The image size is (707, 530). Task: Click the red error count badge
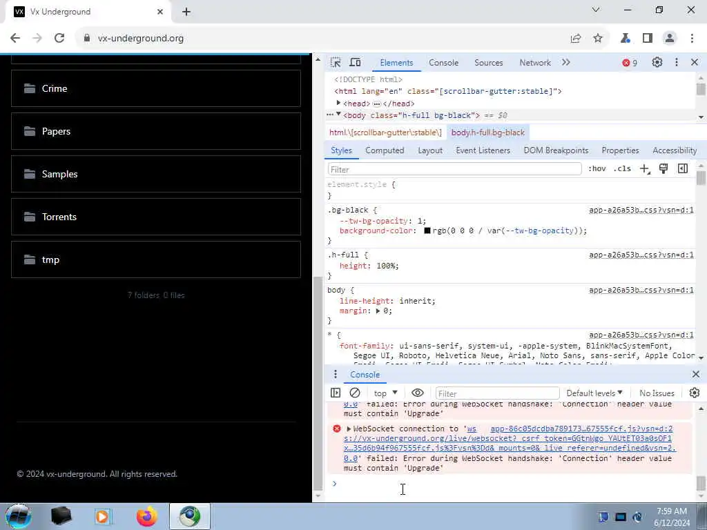pyautogui.click(x=630, y=63)
